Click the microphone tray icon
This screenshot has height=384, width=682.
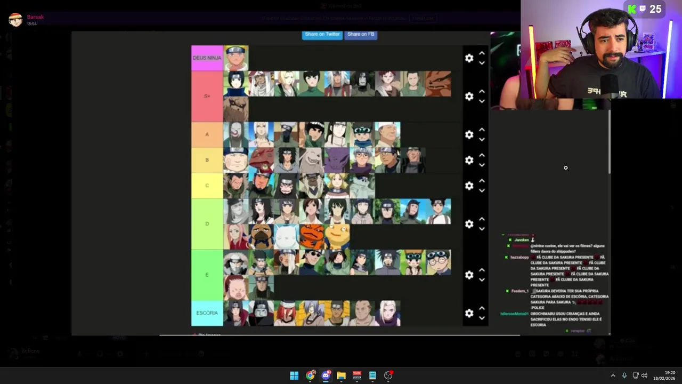[624, 375]
